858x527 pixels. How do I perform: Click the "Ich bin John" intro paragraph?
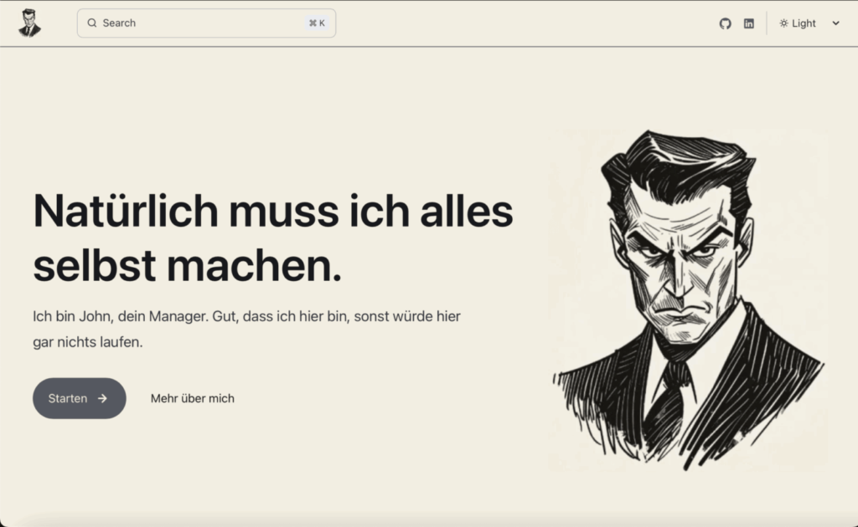pyautogui.click(x=246, y=317)
